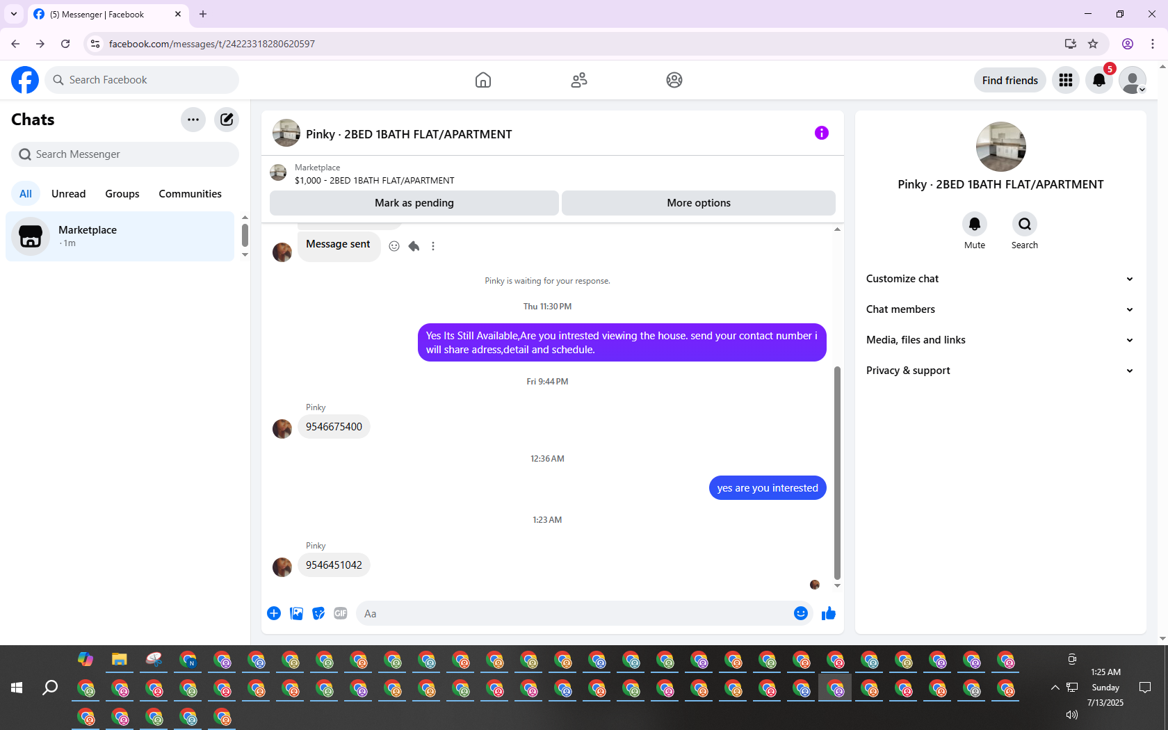Send a thumbs-up like
This screenshot has height=730, width=1168.
pos(829,613)
